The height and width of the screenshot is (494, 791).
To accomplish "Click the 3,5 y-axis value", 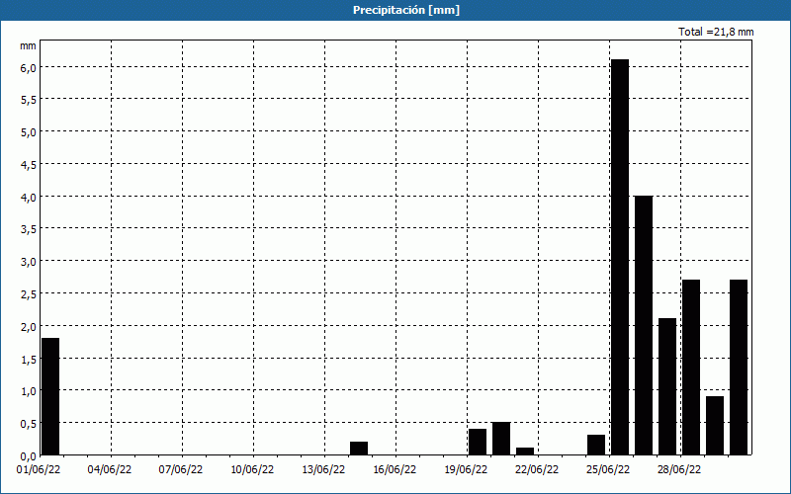I will click(x=29, y=229).
